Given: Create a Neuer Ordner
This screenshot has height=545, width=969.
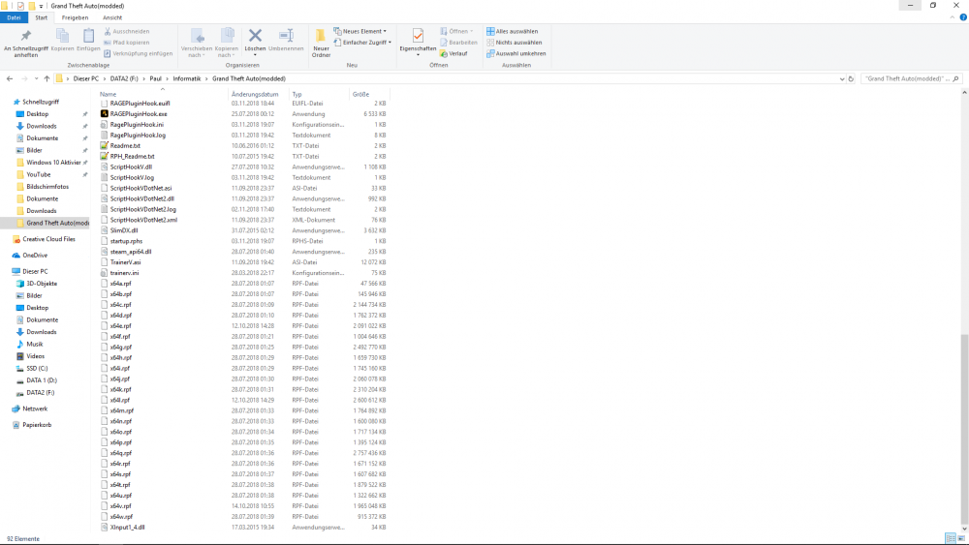Looking at the screenshot, I should (321, 43).
